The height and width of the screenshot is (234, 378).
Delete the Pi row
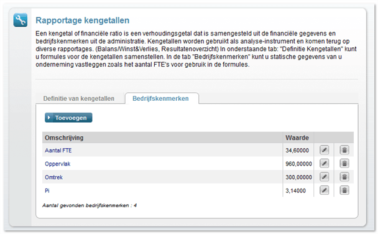click(344, 190)
